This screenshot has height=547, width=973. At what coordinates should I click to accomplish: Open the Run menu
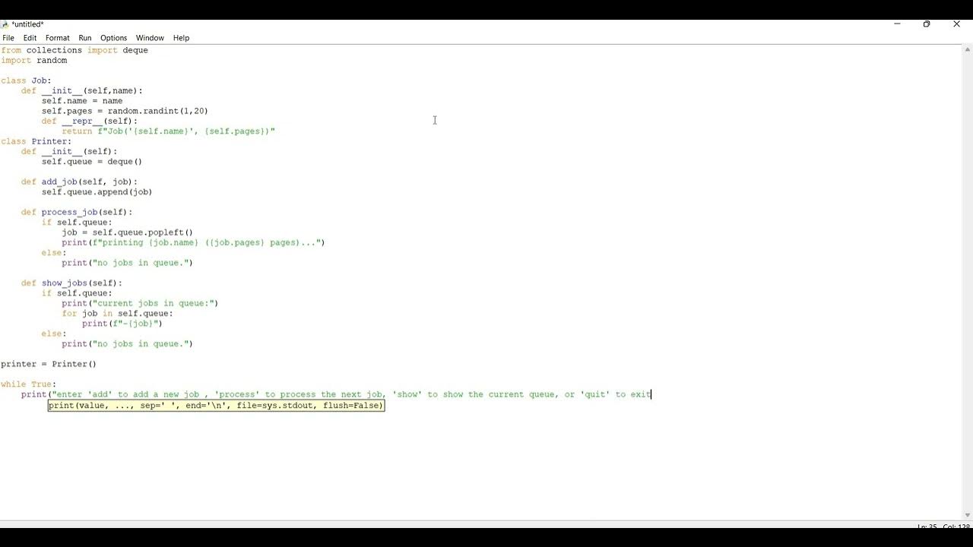84,38
